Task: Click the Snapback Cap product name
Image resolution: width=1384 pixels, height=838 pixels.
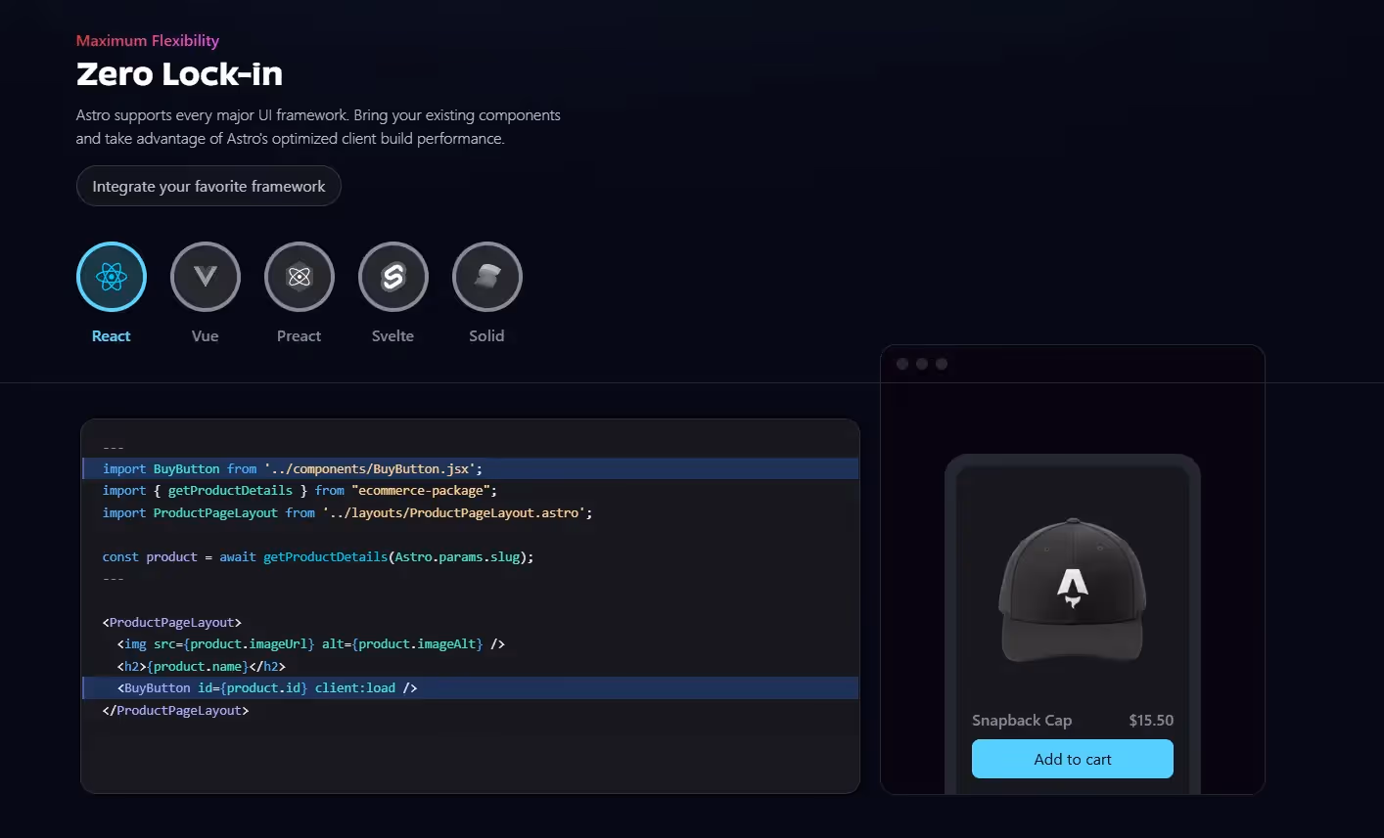Action: [x=1022, y=720]
